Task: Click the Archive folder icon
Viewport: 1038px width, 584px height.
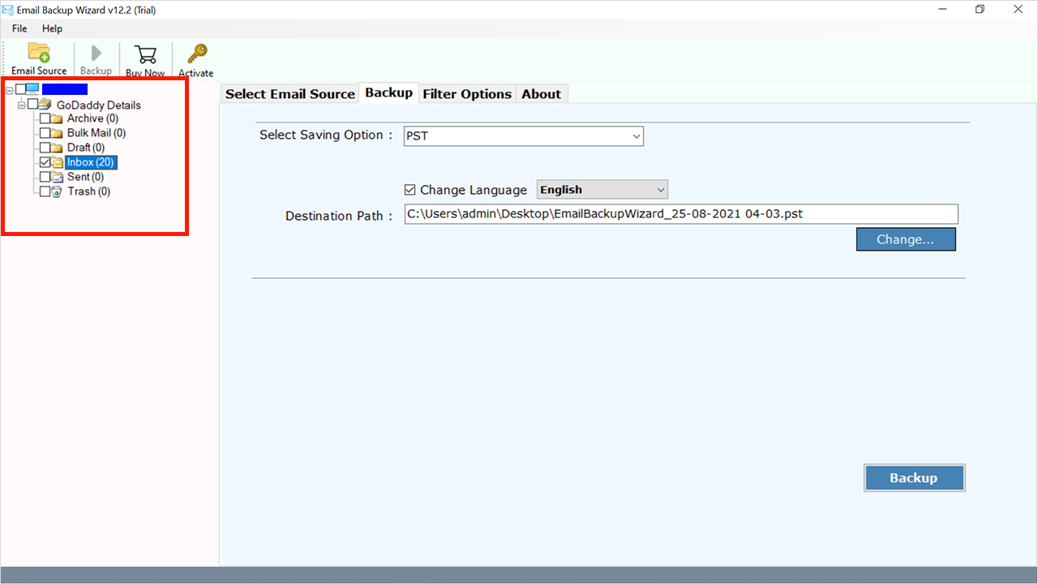Action: pos(58,119)
